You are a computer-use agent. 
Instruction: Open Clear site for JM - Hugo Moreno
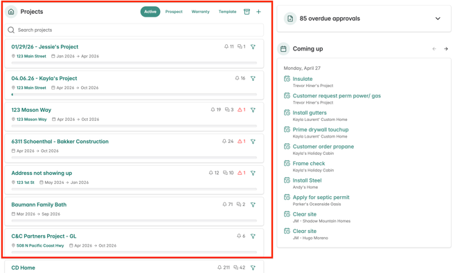pos(305,231)
